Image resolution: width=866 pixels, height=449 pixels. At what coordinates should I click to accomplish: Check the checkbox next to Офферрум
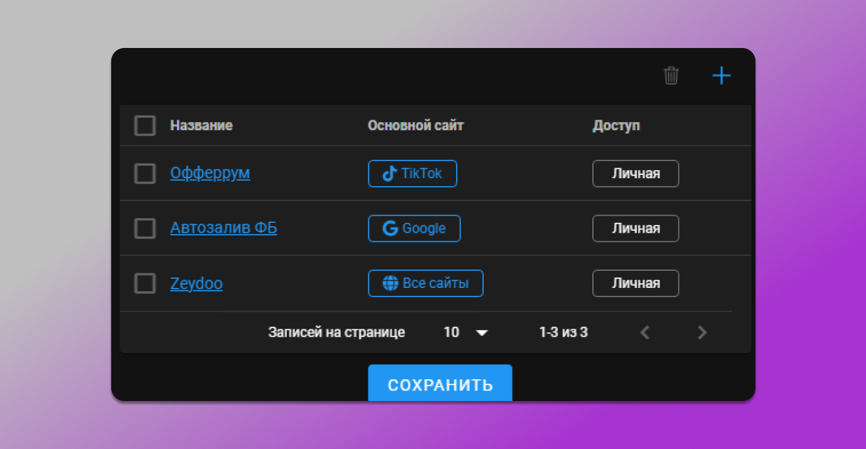(145, 173)
